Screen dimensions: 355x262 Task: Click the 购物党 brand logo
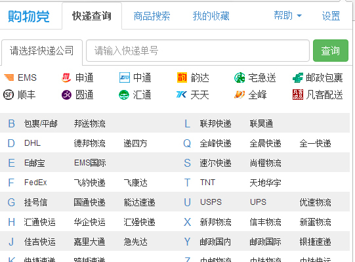click(29, 16)
